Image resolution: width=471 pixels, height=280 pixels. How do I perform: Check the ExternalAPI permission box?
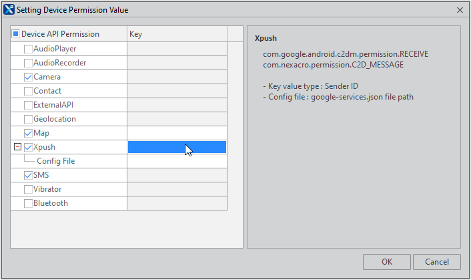coord(28,105)
